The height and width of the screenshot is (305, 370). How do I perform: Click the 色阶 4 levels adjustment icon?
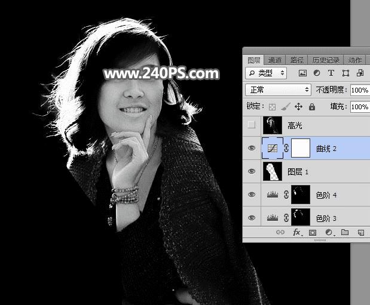pos(273,195)
